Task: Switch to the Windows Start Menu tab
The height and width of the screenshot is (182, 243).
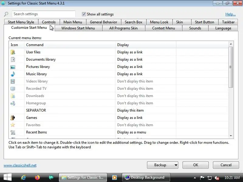Action: 78,28
